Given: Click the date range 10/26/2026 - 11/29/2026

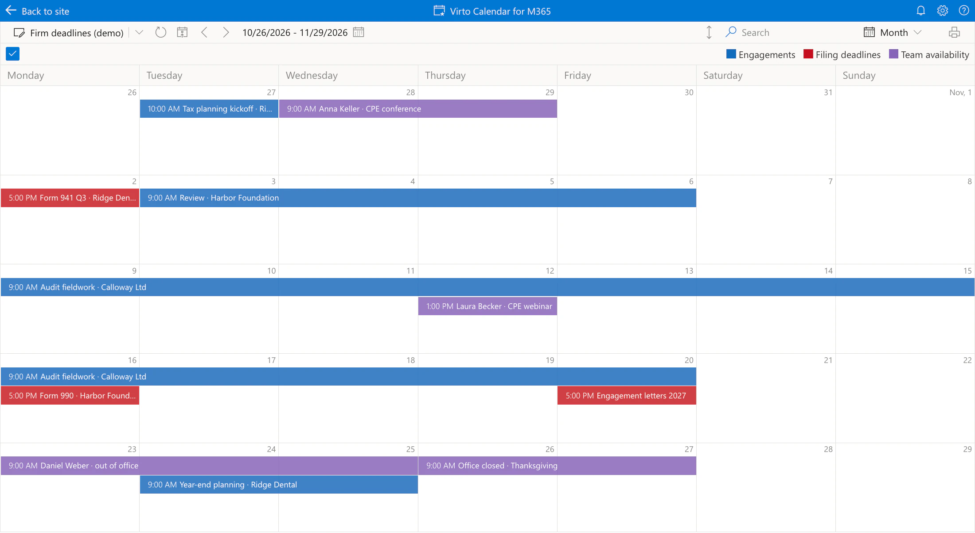Looking at the screenshot, I should pyautogui.click(x=295, y=33).
